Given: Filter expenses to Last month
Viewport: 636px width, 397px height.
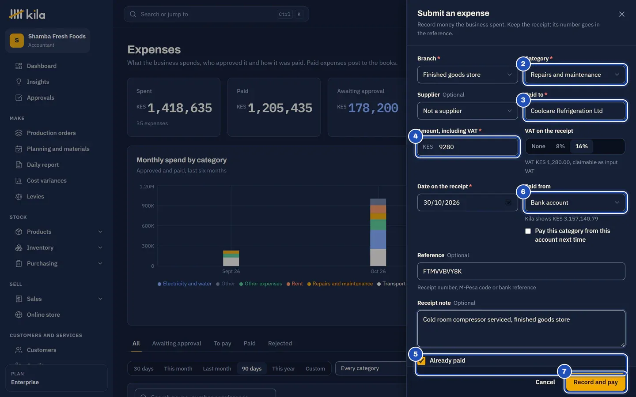Looking at the screenshot, I should (217, 368).
